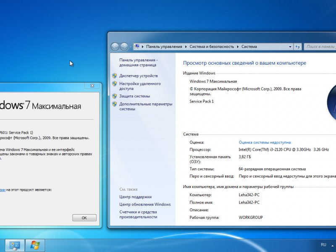
Task: Open the recent pages dropdown next to Forward
Action: coord(131,47)
